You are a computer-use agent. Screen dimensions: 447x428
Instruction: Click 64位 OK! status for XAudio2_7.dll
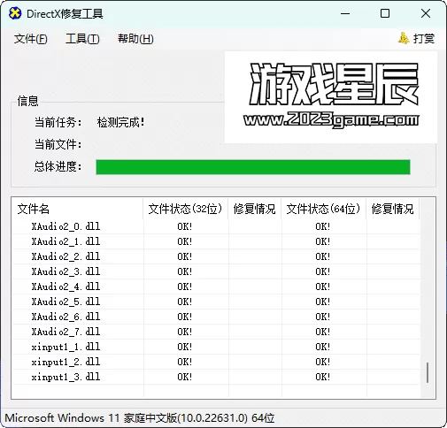tap(323, 332)
